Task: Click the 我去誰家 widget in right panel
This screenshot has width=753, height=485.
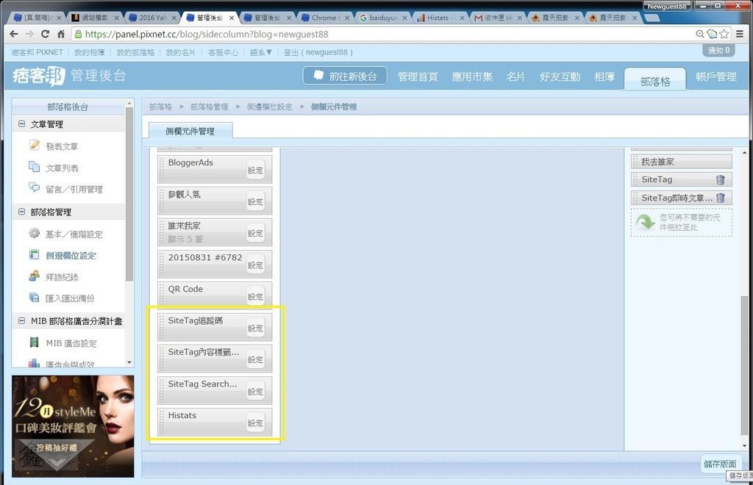Action: 682,162
